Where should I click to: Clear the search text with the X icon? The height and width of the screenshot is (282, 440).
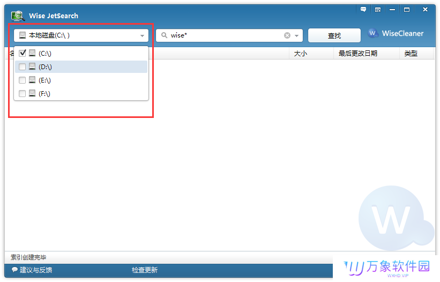(287, 35)
